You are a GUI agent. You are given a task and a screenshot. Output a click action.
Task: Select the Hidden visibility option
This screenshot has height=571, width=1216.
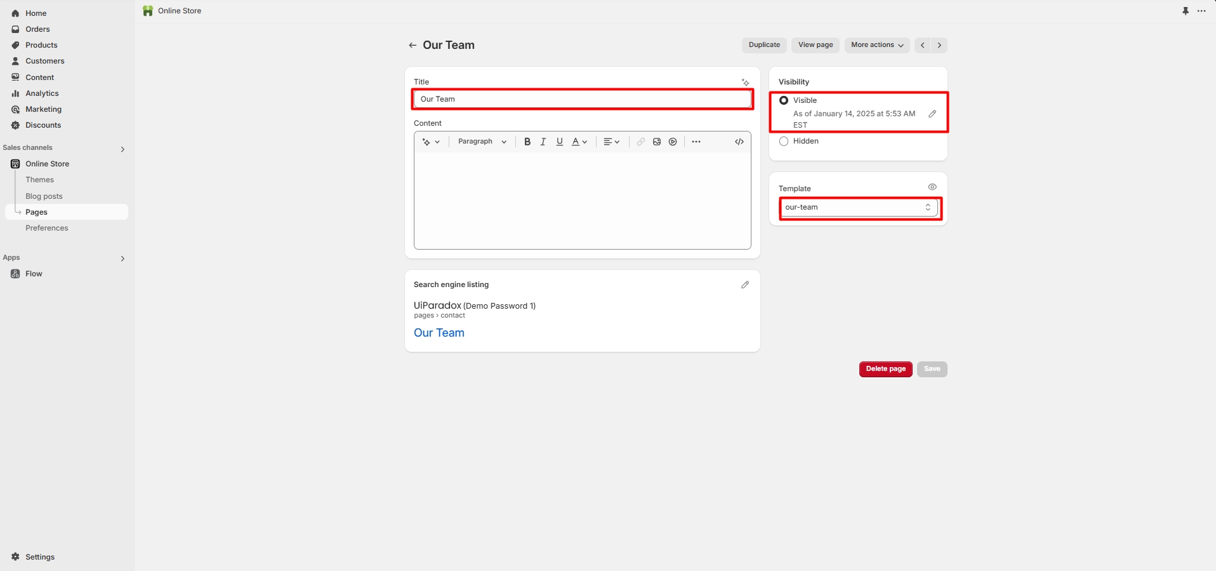(784, 141)
